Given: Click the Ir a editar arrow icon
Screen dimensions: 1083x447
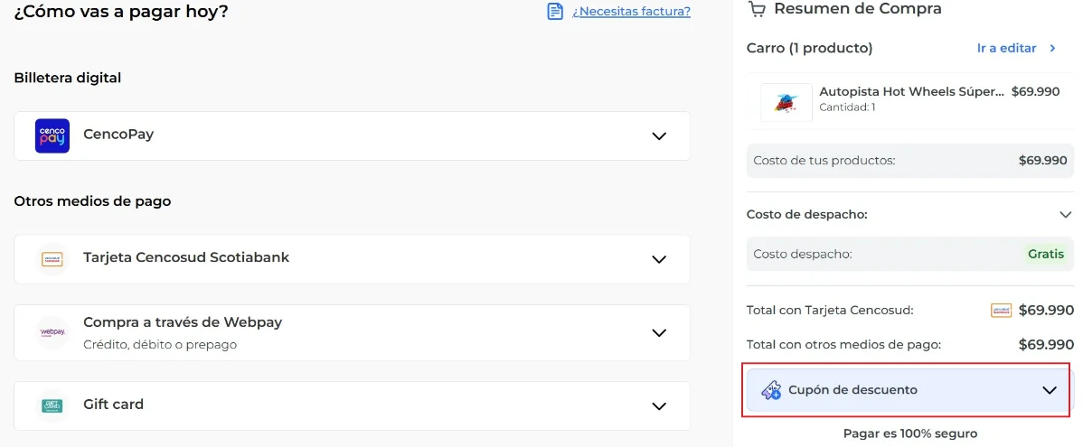Looking at the screenshot, I should click(x=1052, y=48).
